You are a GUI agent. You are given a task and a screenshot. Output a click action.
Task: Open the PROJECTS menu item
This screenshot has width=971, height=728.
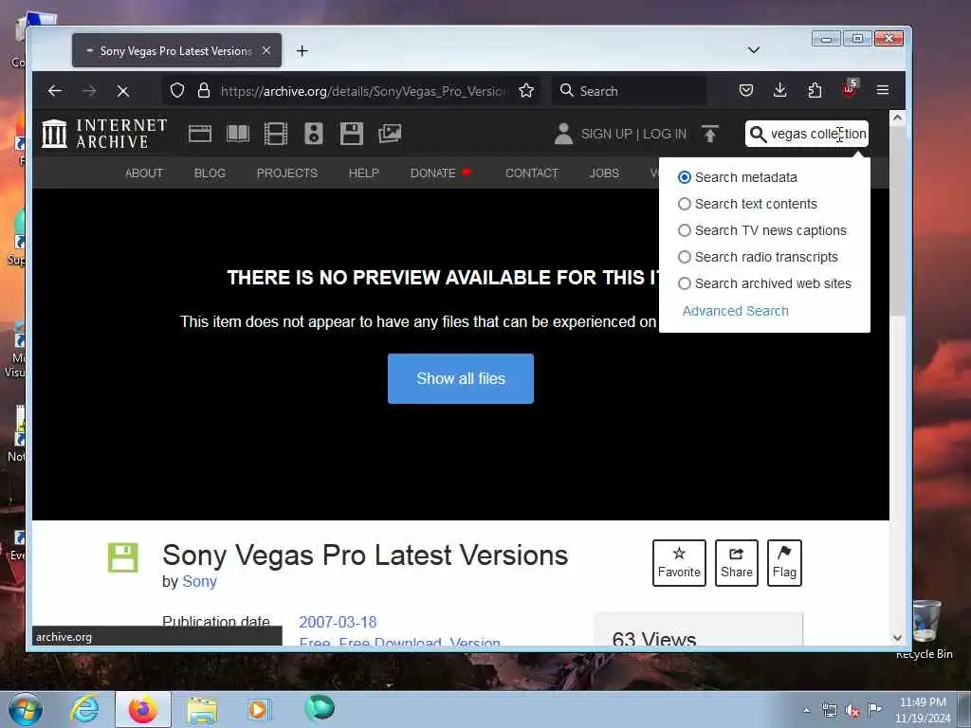(287, 173)
